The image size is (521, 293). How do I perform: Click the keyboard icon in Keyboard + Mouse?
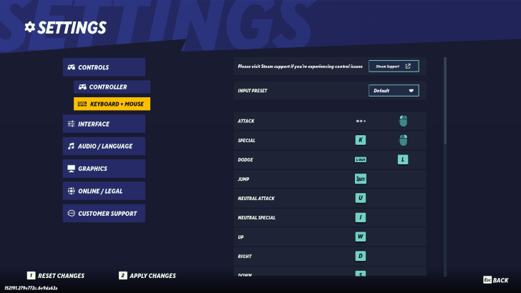pyautogui.click(x=82, y=104)
